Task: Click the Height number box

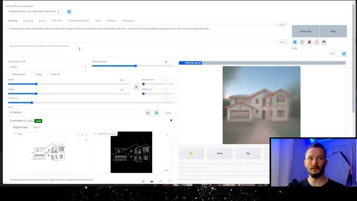Action: click(x=123, y=89)
